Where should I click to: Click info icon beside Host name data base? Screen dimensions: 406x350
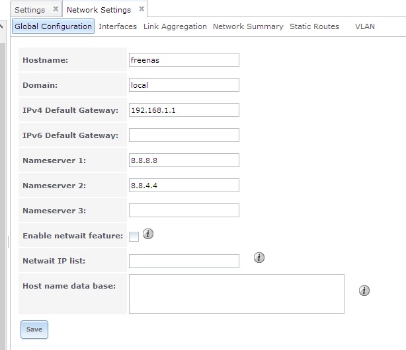pos(364,291)
